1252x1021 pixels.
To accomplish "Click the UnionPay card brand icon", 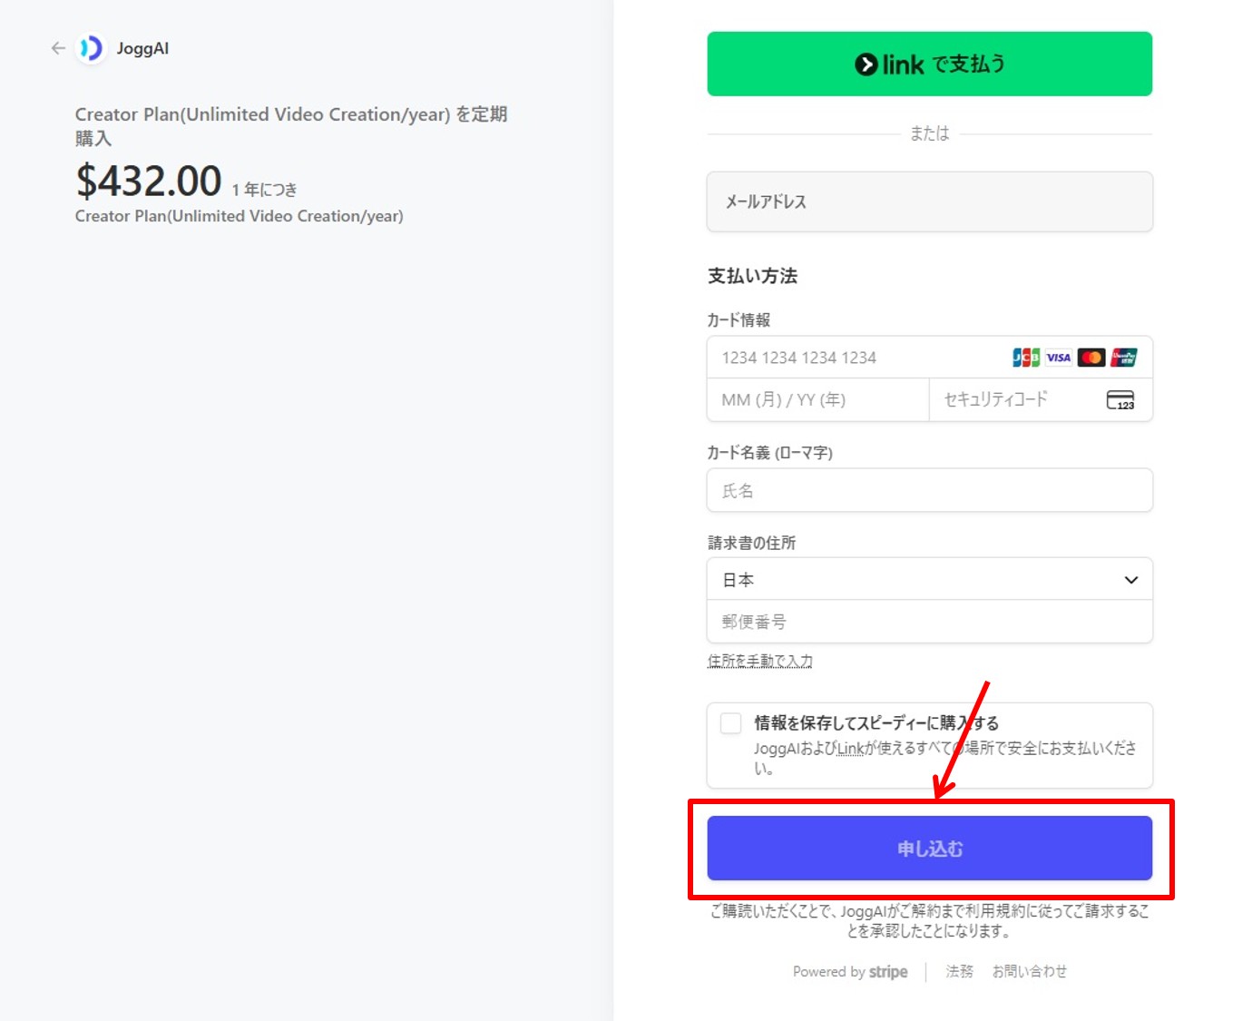I will [x=1124, y=358].
